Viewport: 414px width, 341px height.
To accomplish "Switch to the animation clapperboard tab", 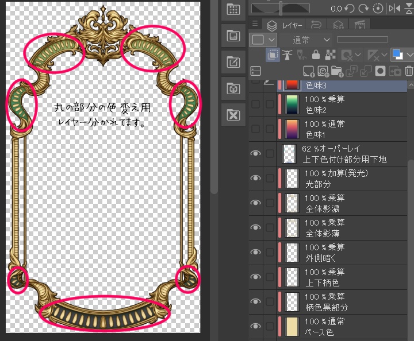I will click(359, 25).
